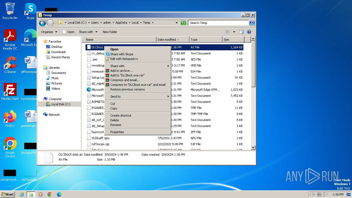Open address bar history dropdown arrow
The image size is (352, 198).
[x=177, y=23]
